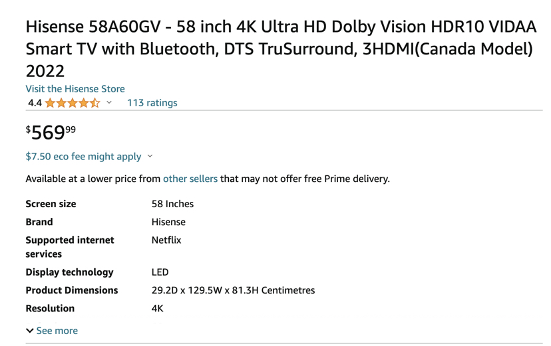Expand the rating breakdown chevron beside stars

pyautogui.click(x=109, y=102)
